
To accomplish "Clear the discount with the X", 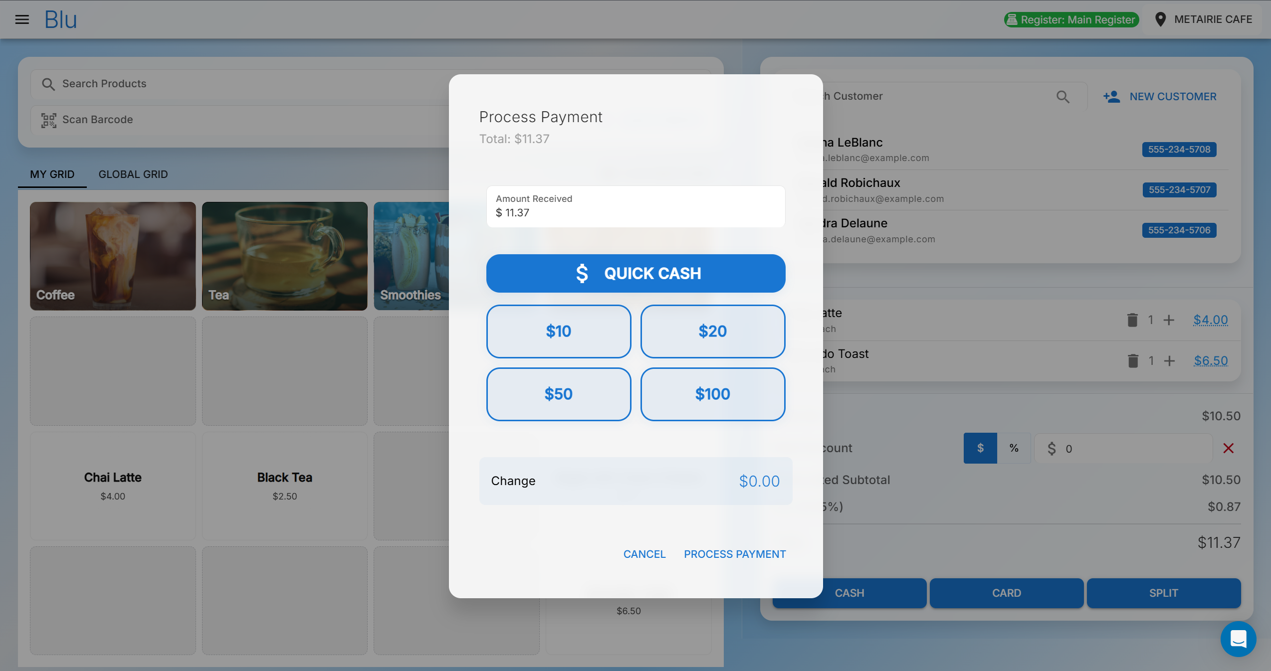I will point(1229,448).
